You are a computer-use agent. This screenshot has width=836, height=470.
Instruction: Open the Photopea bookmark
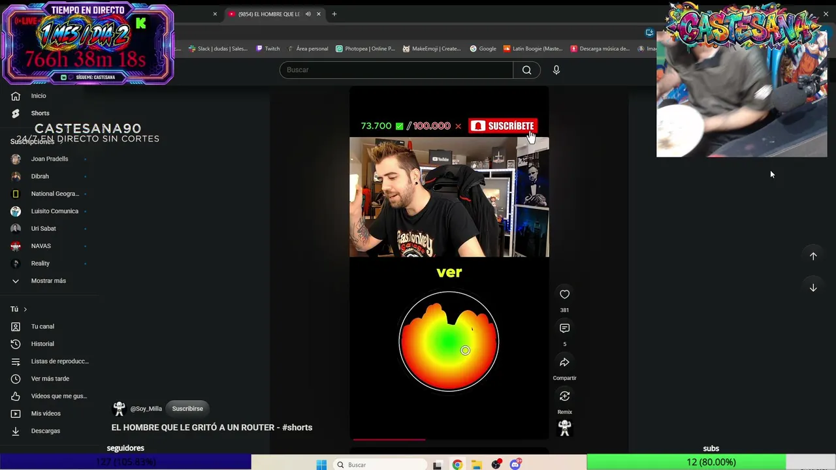(366, 48)
